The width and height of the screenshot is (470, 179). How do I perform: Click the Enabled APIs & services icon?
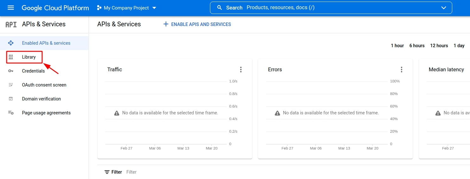click(11, 43)
